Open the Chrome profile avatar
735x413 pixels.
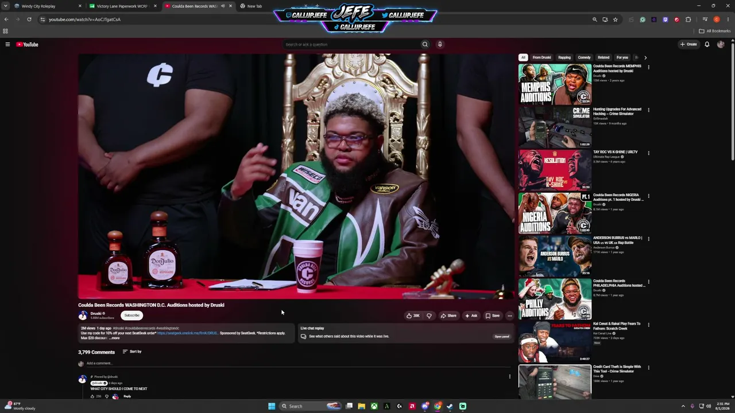tap(717, 20)
